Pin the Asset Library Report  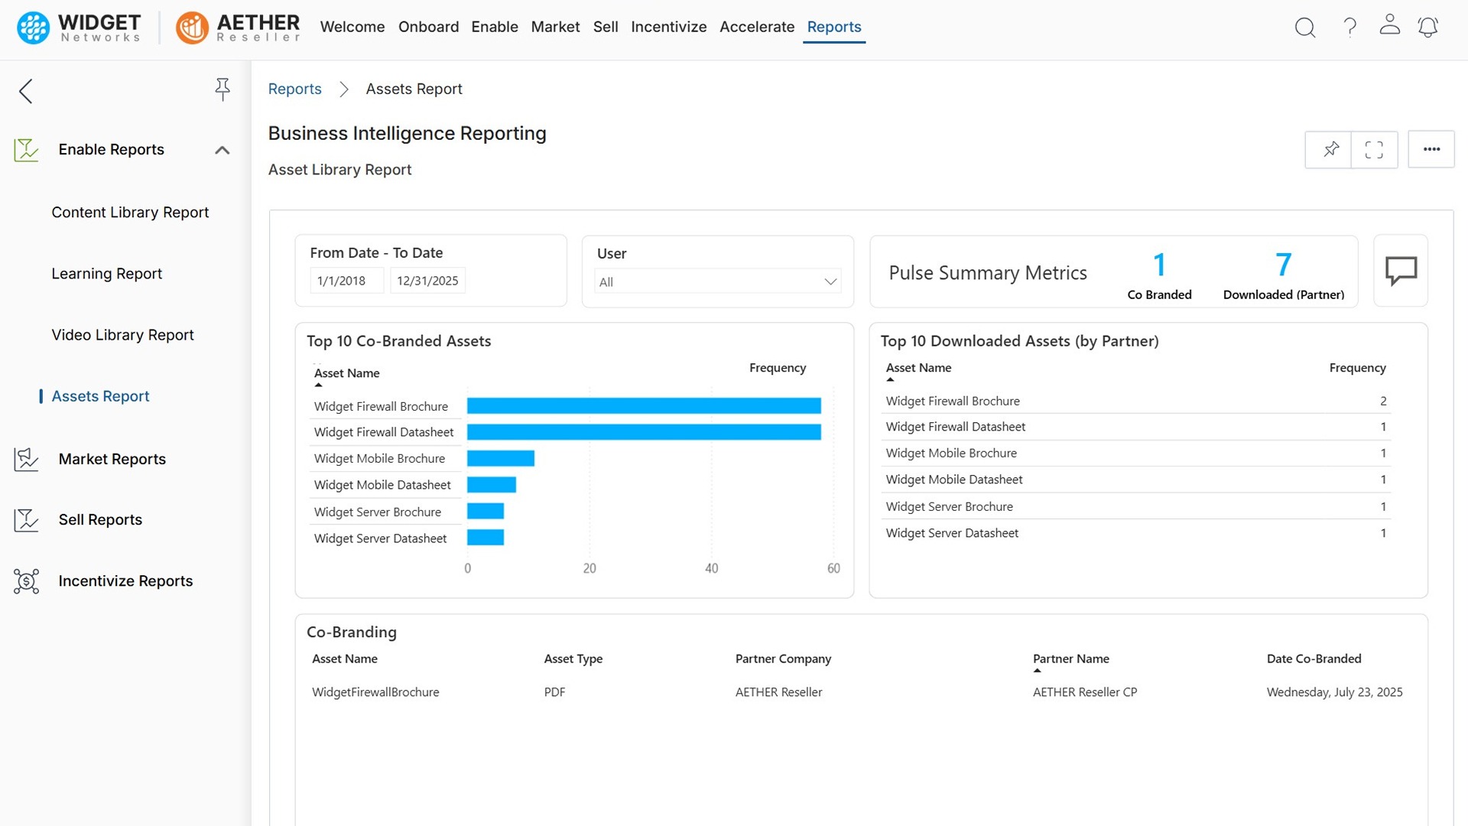(1330, 149)
